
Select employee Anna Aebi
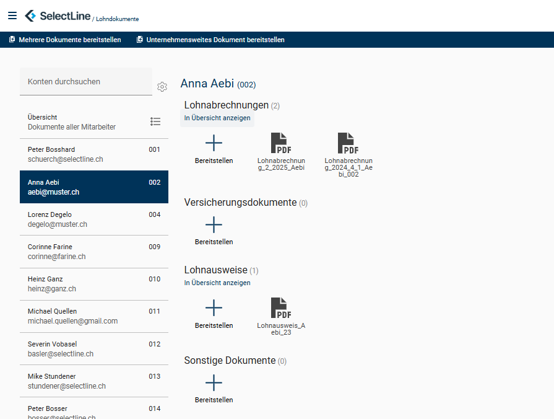click(94, 187)
